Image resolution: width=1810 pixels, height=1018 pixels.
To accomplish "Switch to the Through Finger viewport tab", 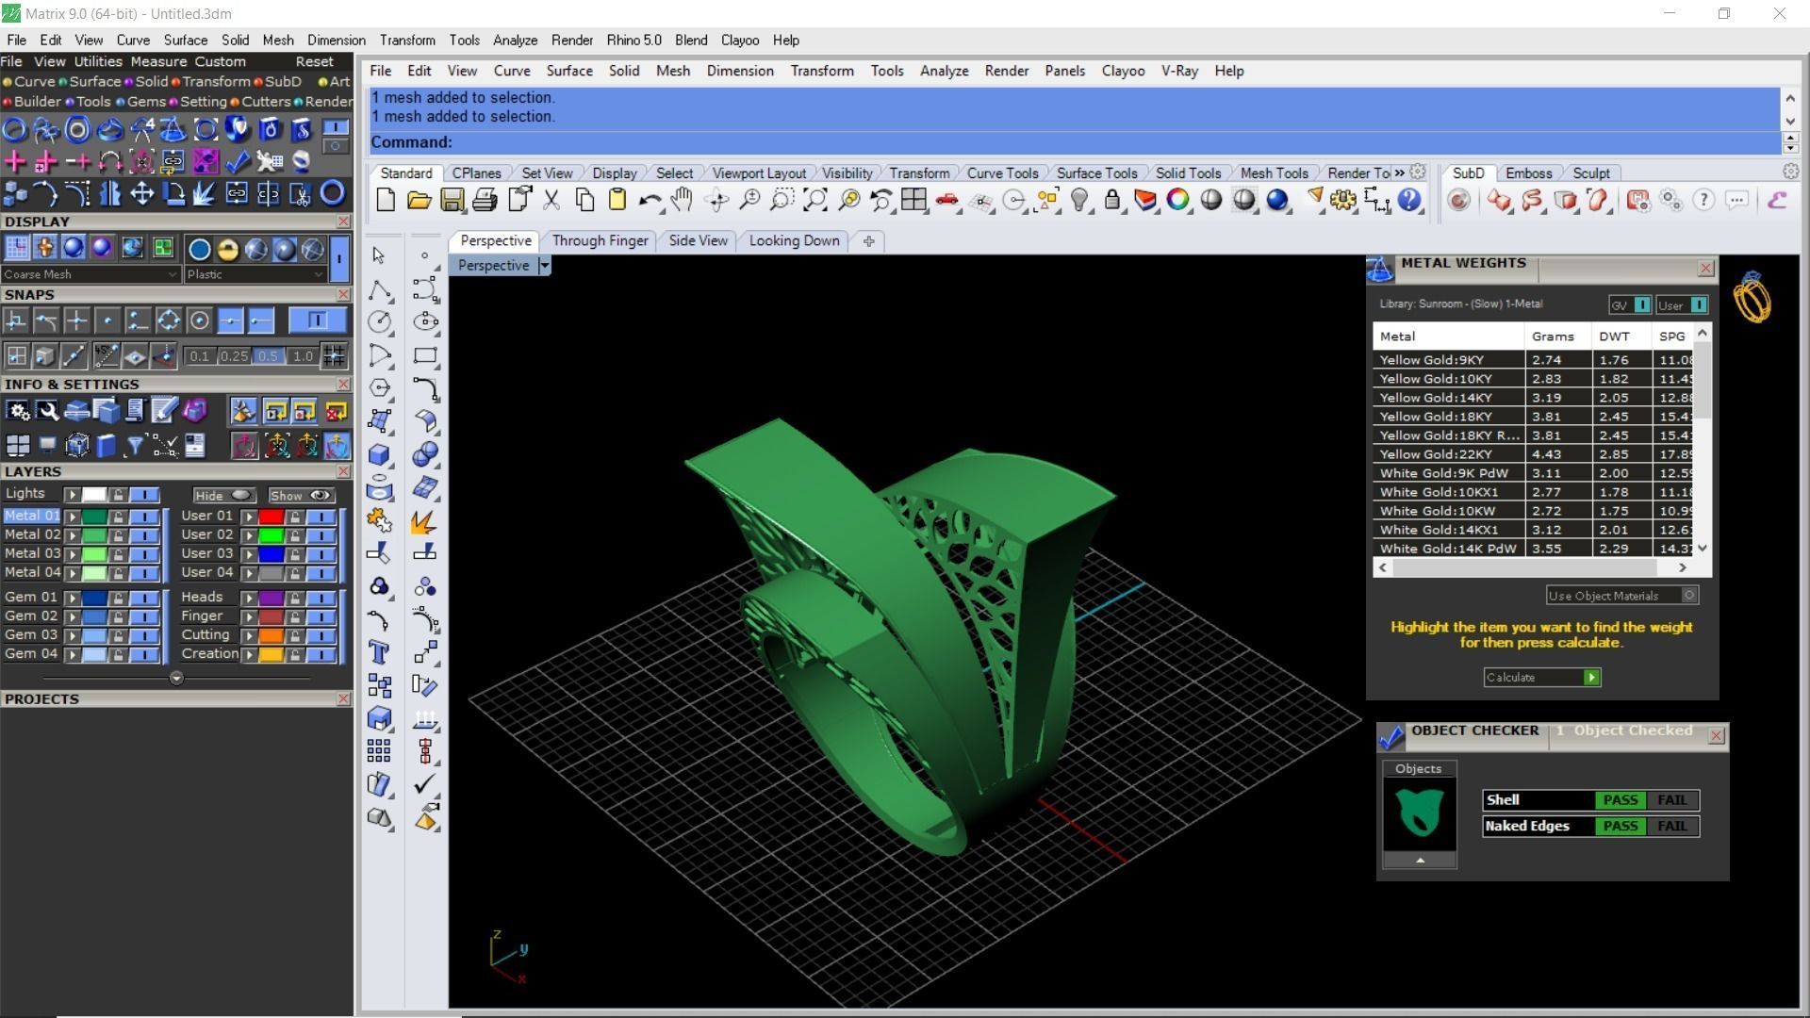I will point(601,240).
